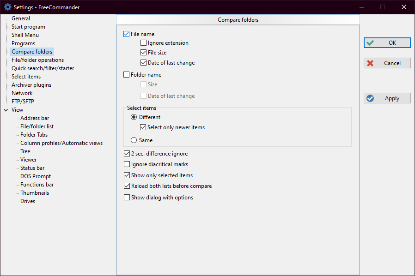Click Apply button with blue checkmark
The image size is (415, 276).
point(387,98)
